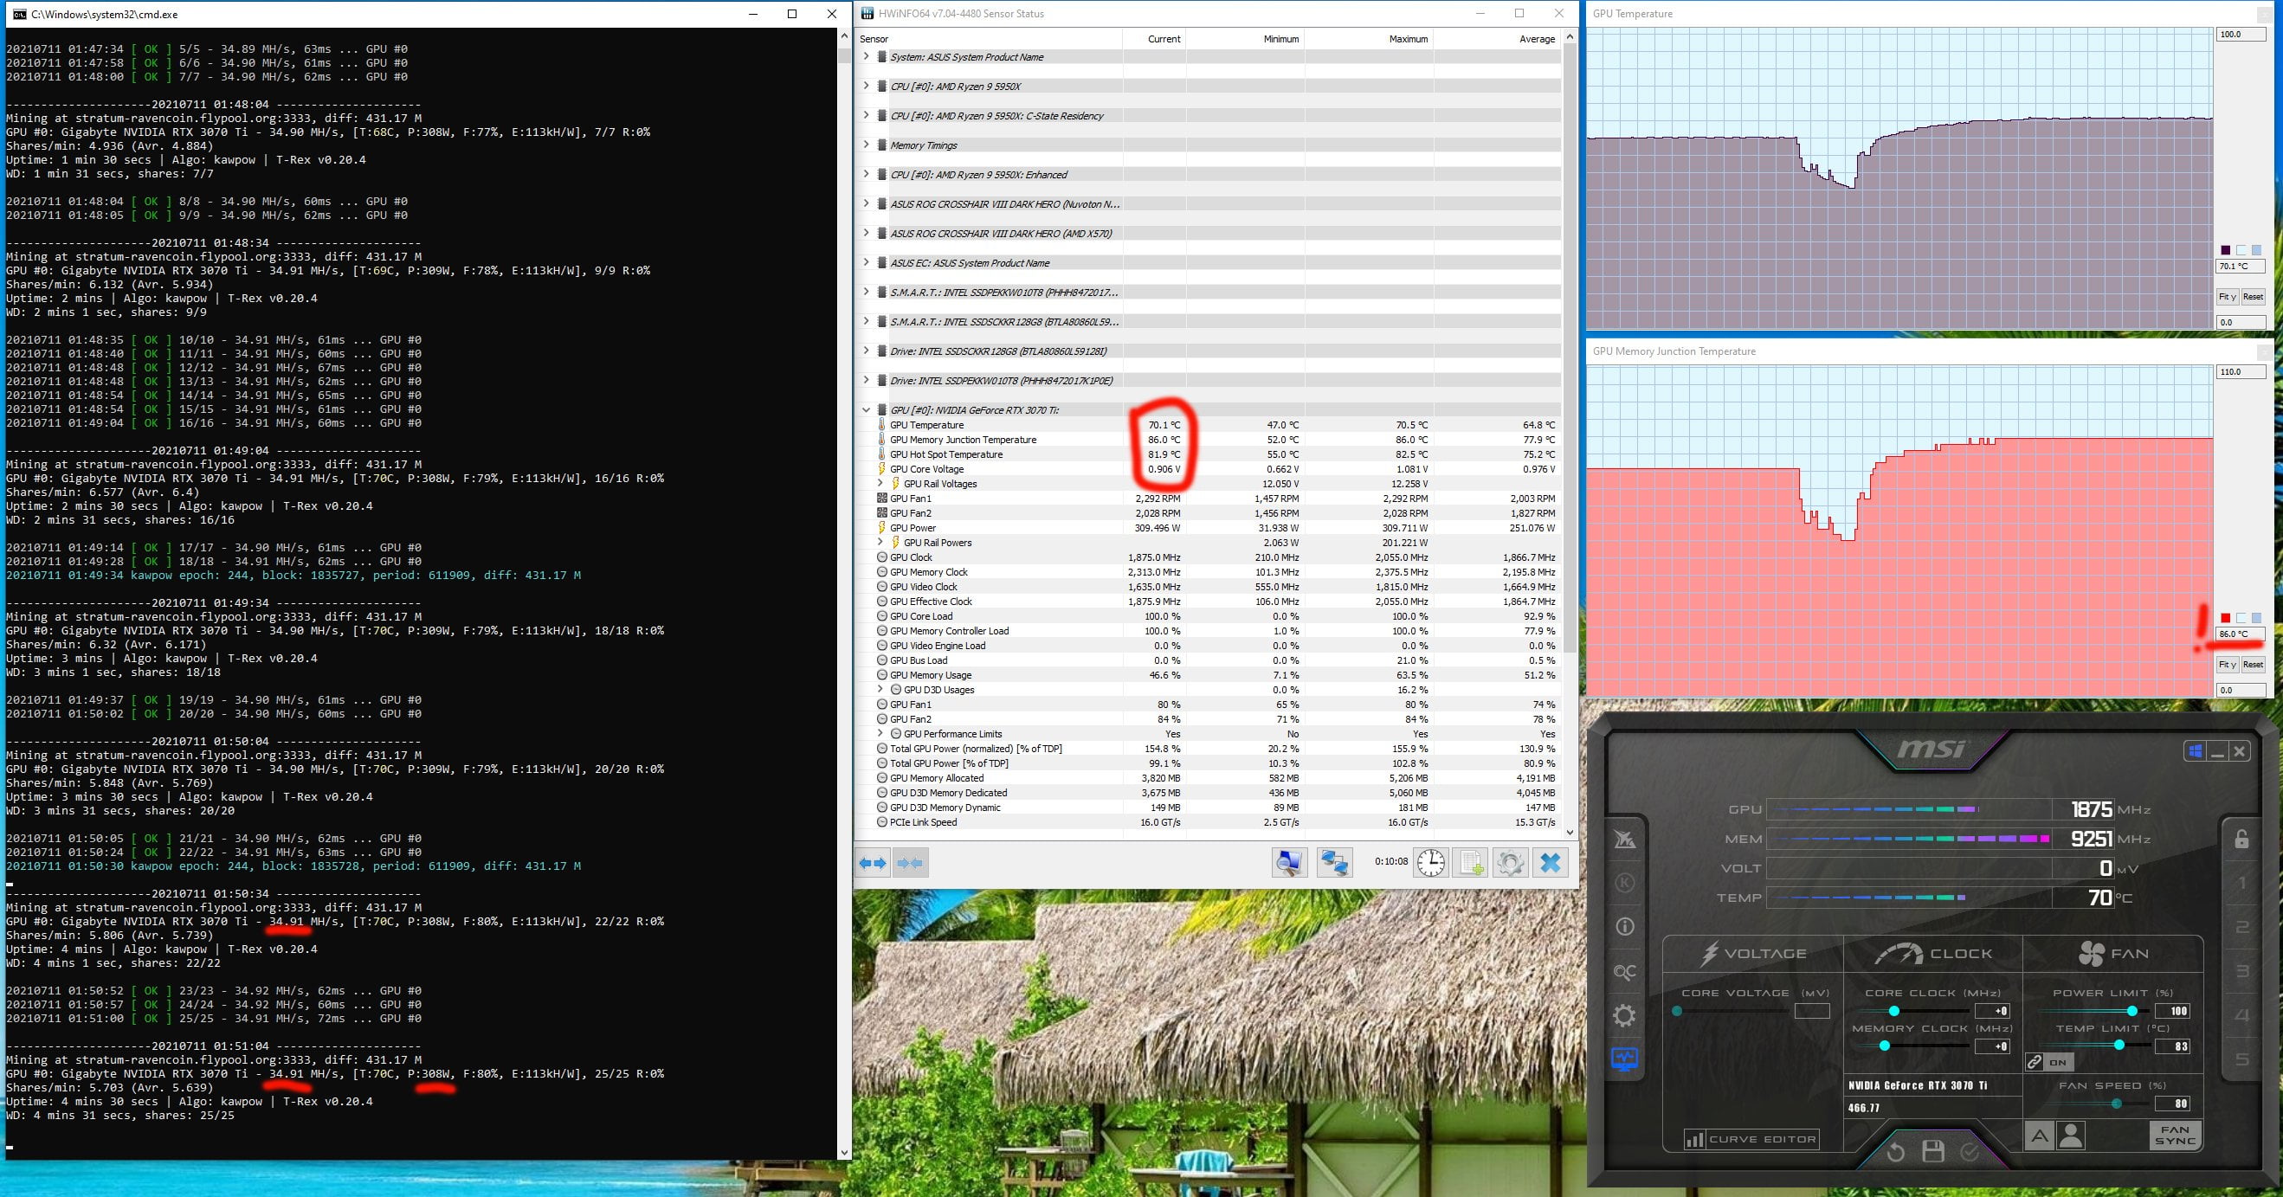Collapse the GPU [#0] NVIDIA GeForce RTX 3070 Ti section

[x=866, y=410]
